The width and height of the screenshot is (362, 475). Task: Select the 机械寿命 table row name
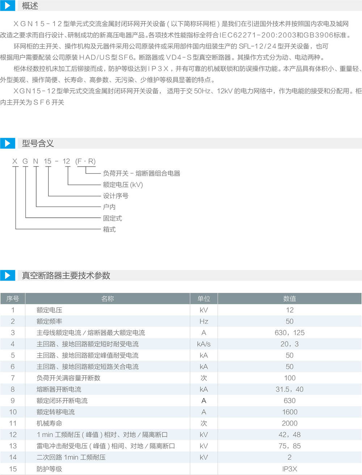49,423
